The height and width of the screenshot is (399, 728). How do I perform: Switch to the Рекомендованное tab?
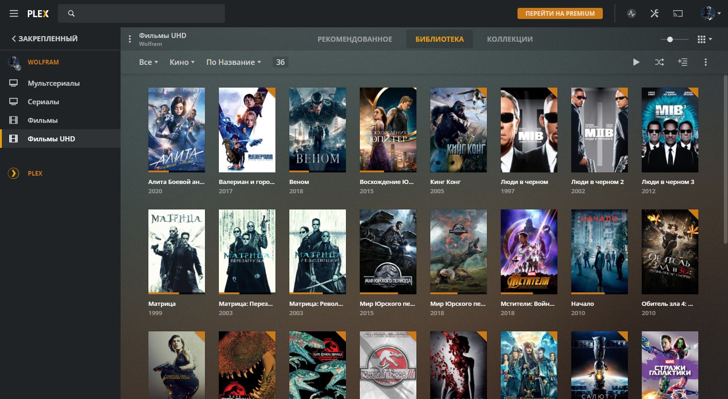point(355,39)
